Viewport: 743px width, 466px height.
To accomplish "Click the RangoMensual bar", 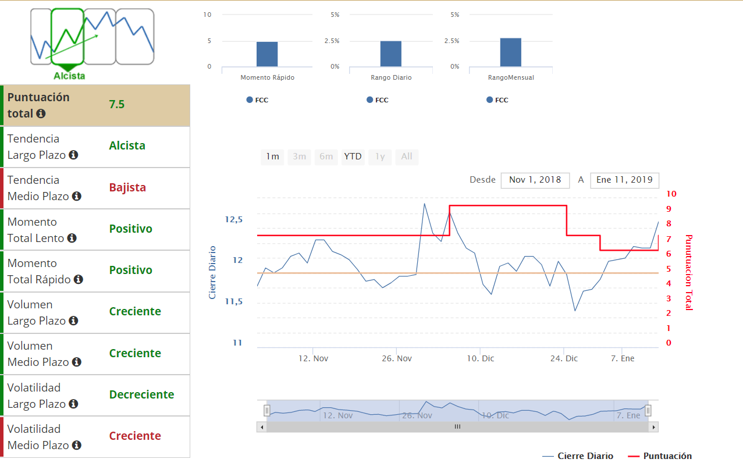I will click(x=511, y=52).
